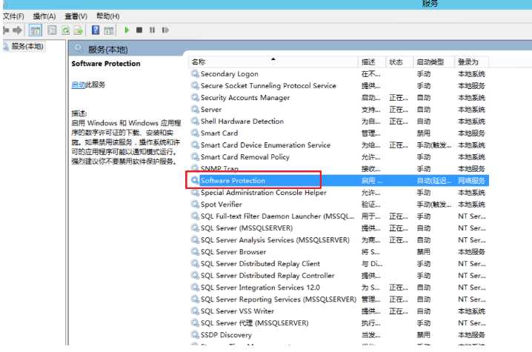
Task: Start service with green play icon
Action: 127,30
